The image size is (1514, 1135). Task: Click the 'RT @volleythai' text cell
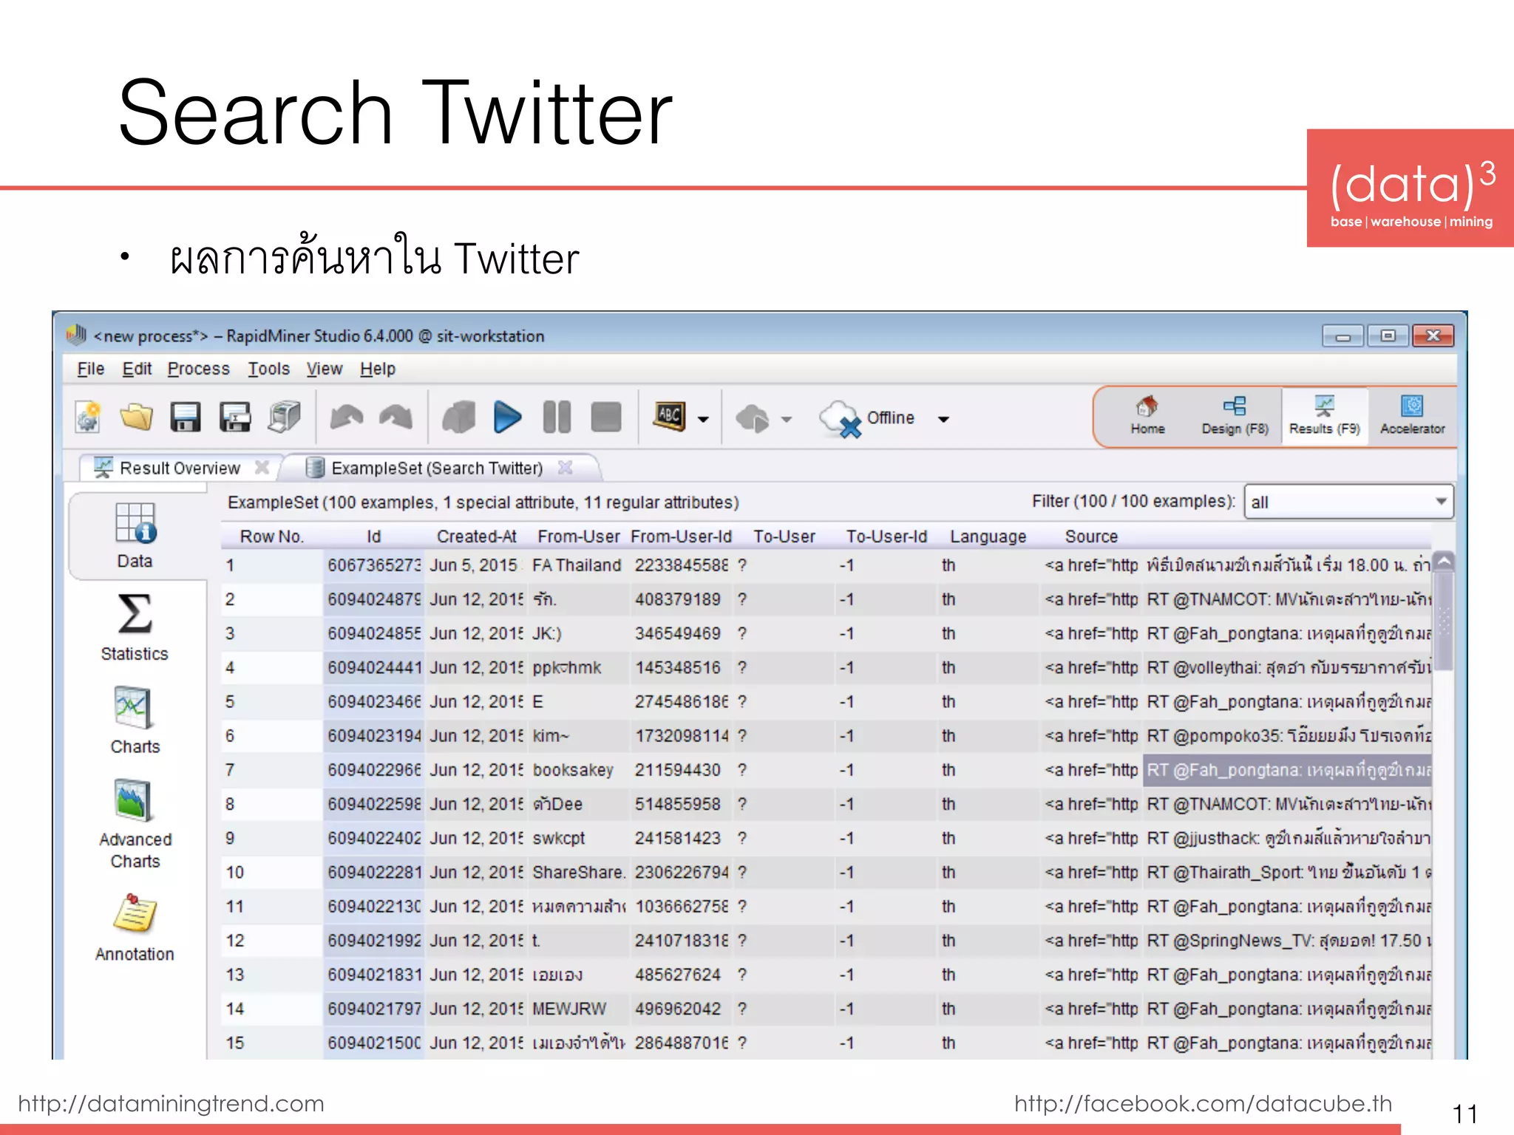(1287, 667)
